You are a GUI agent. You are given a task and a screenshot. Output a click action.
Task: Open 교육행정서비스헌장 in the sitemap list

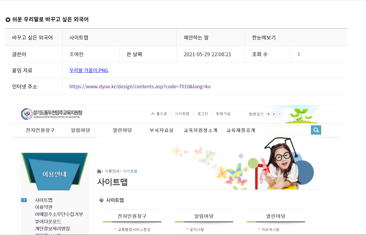point(134,230)
